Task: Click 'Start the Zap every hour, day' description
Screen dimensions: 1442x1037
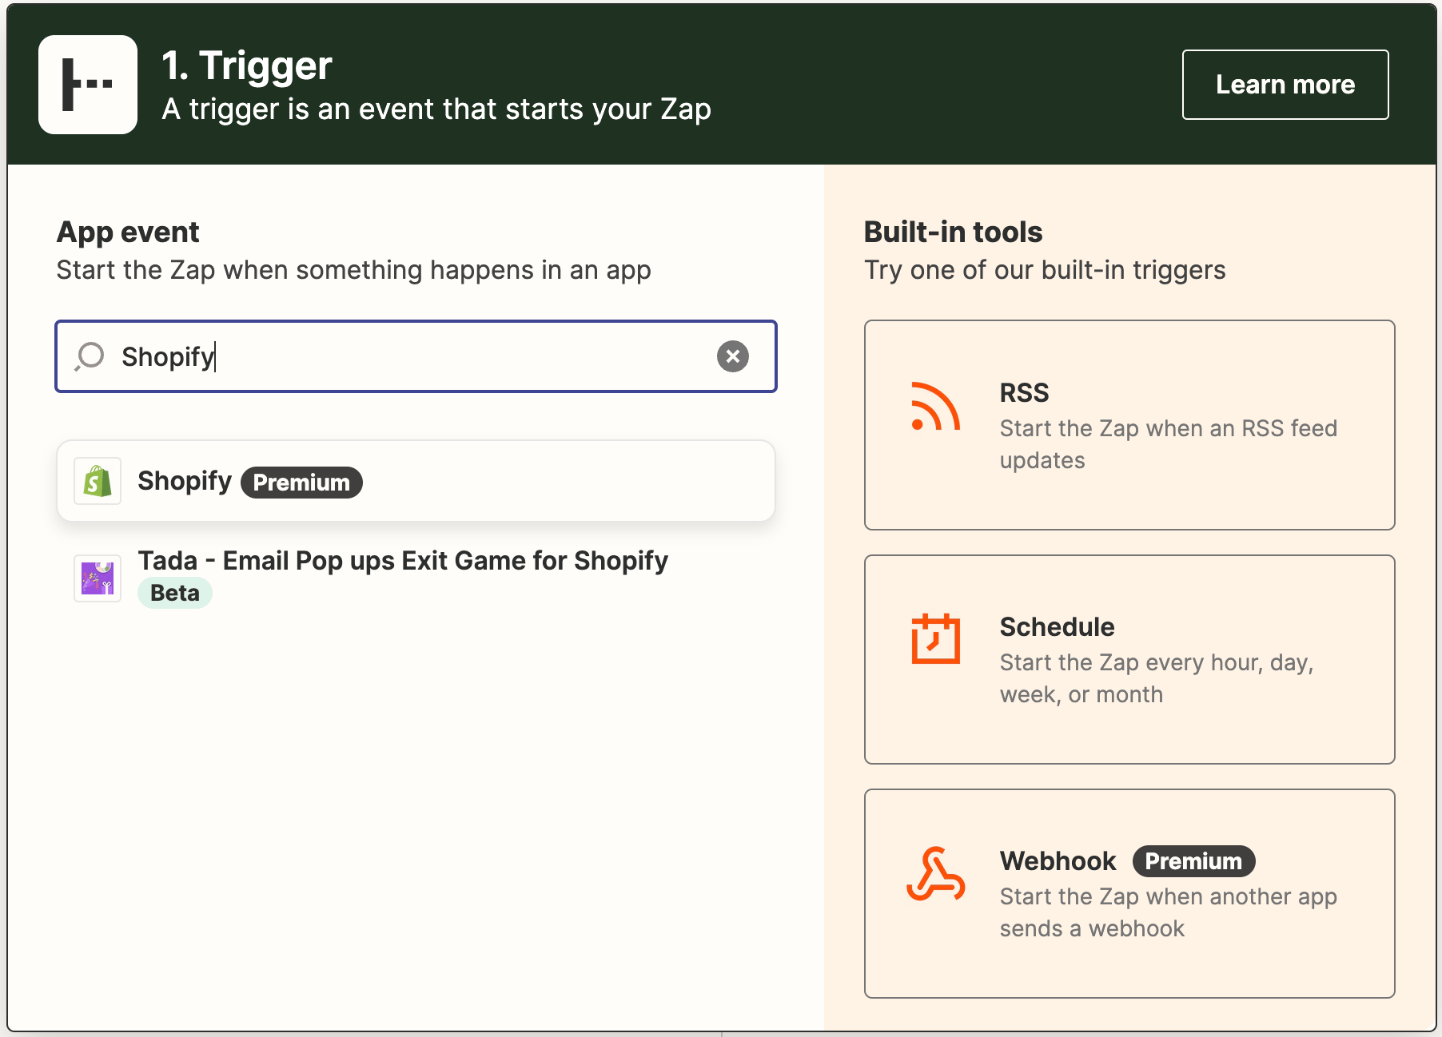Action: click(1156, 678)
